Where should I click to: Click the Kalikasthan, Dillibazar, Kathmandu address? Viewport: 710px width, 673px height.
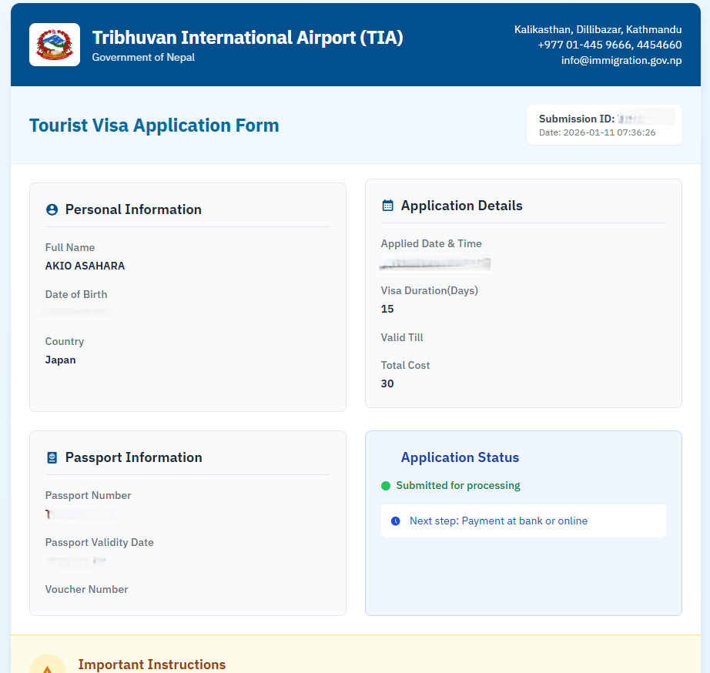coord(598,29)
